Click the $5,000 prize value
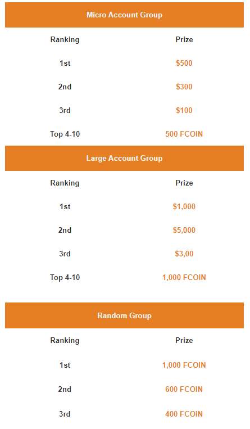Viewport: 250px width, 429px height. click(x=184, y=230)
